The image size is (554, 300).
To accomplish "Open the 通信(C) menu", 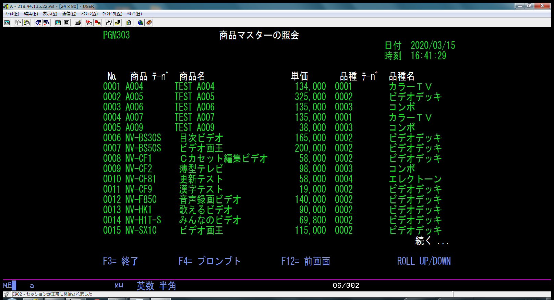I will pyautogui.click(x=69, y=14).
